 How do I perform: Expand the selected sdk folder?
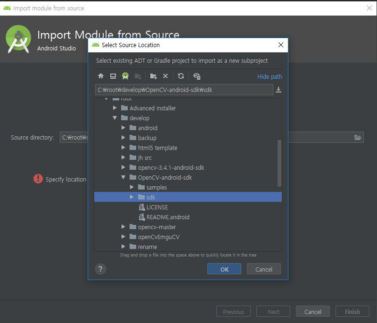click(x=132, y=197)
